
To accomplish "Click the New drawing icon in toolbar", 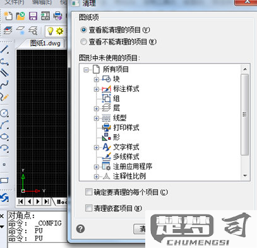I will 8,16.
